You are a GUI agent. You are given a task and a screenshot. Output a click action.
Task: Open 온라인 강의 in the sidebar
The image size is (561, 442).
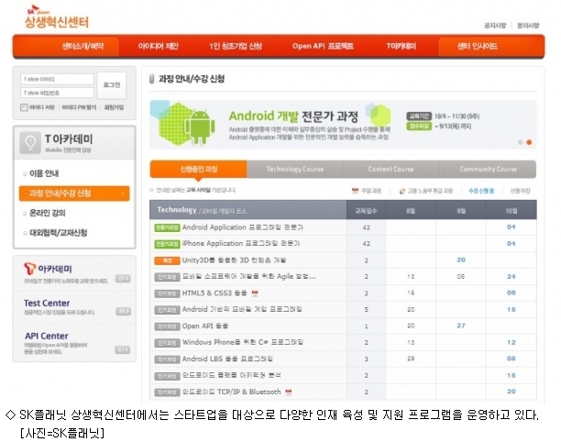click(48, 213)
